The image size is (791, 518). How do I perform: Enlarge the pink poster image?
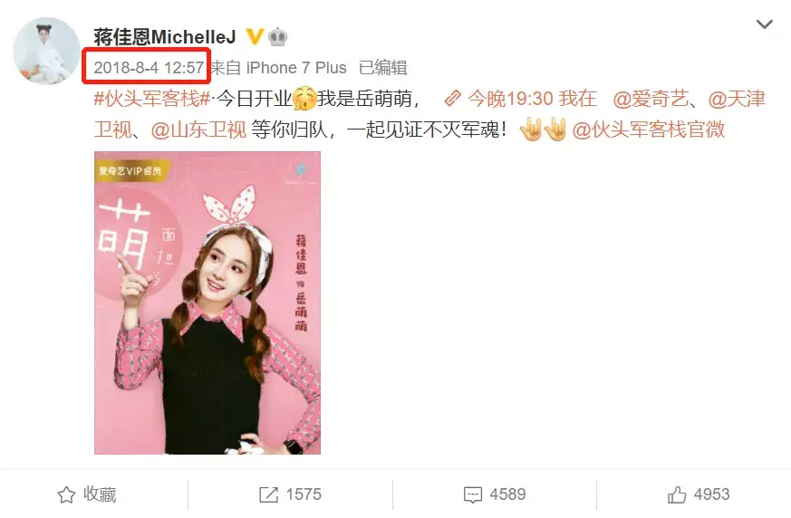[x=207, y=302]
